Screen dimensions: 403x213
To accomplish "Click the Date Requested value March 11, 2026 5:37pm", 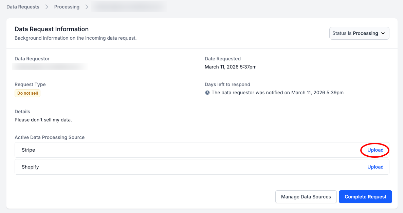I will pyautogui.click(x=231, y=67).
